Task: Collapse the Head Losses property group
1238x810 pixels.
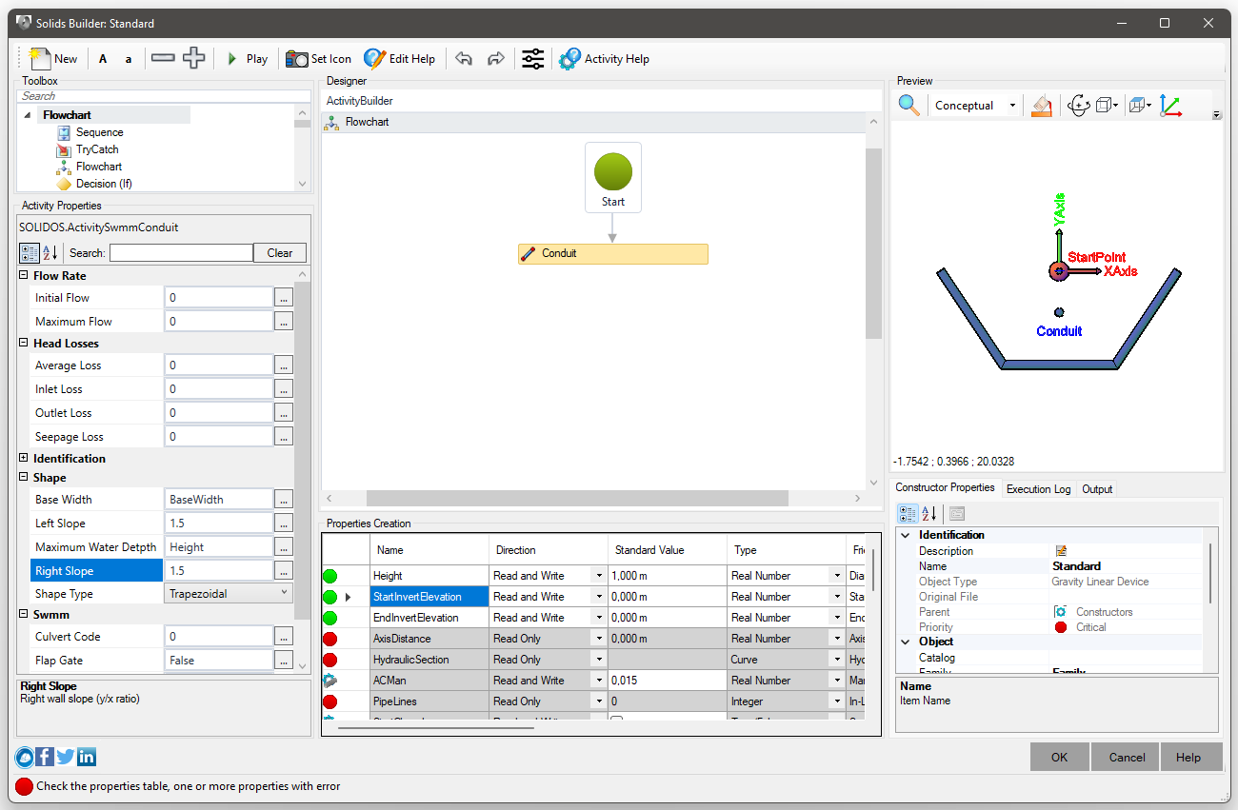Action: click(x=24, y=344)
